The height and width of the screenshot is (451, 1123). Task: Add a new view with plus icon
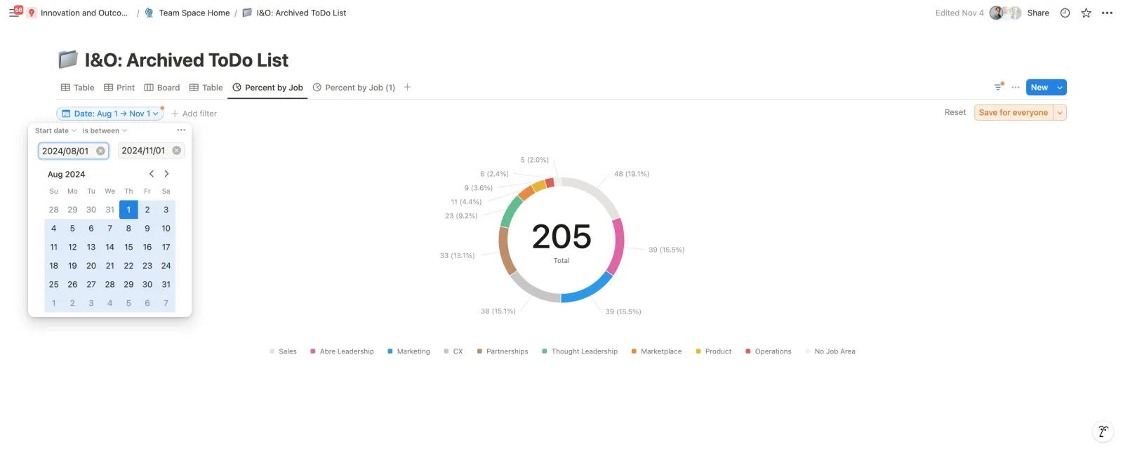click(407, 87)
